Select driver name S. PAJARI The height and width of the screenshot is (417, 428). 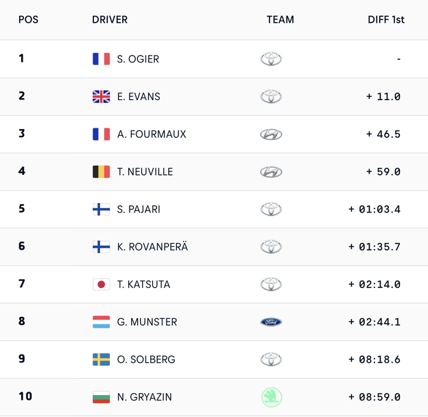[x=139, y=209]
